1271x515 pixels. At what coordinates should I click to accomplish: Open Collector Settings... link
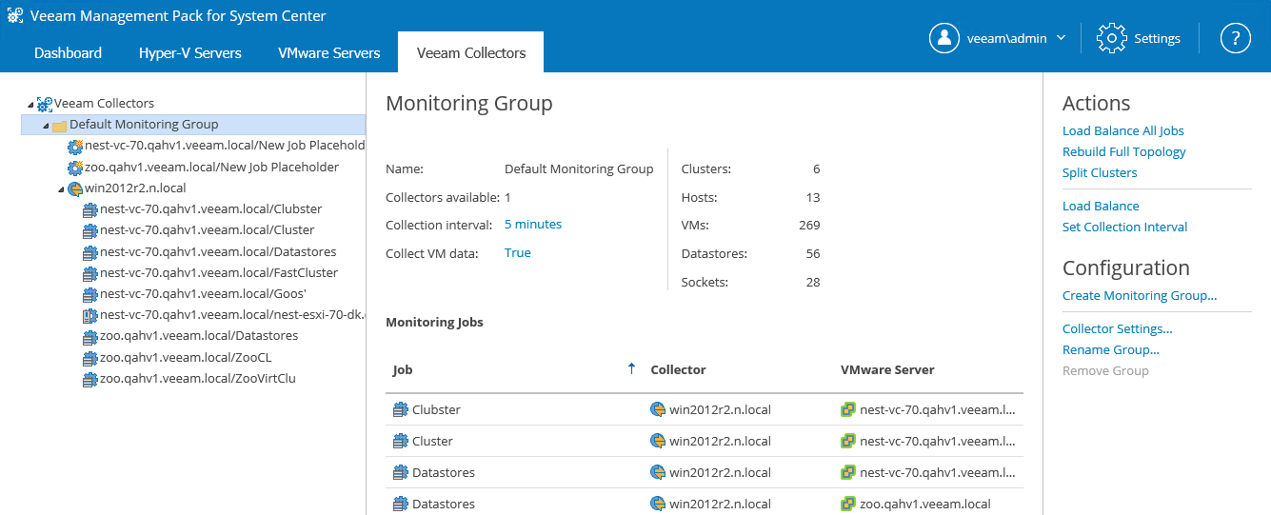point(1118,329)
